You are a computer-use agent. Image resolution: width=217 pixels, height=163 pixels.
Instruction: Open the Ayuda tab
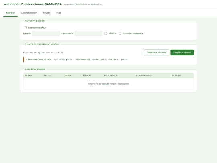tap(47, 13)
